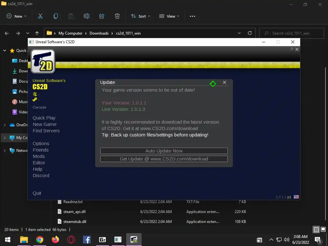Open File Explorer from the taskbar
The image size is (328, 246).
pos(24,240)
